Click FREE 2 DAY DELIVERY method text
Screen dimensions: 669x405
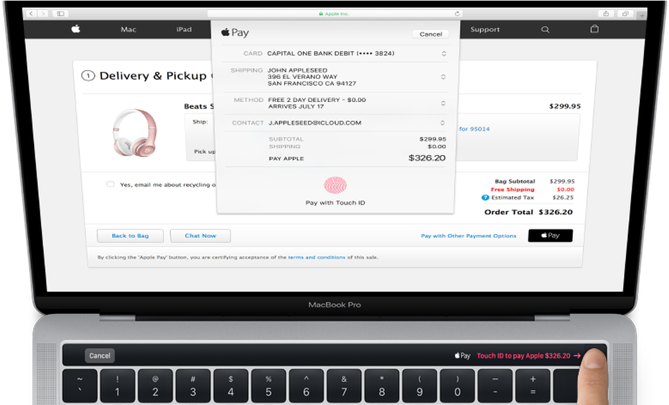(317, 99)
